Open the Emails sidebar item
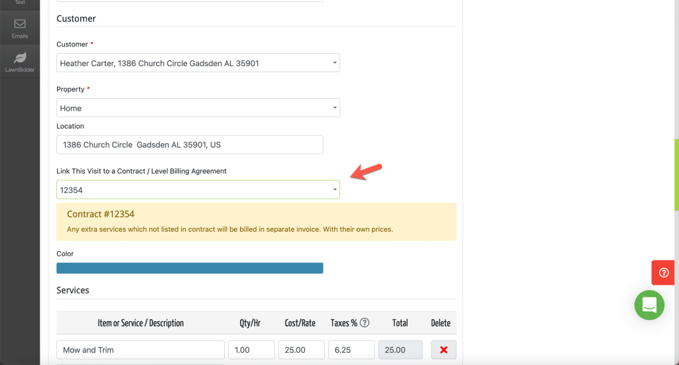Image resolution: width=679 pixels, height=365 pixels. (x=20, y=28)
